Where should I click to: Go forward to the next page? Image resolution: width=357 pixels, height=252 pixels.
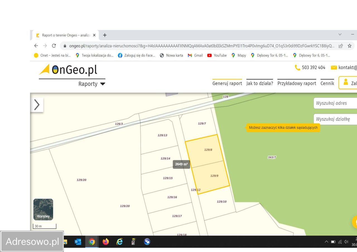[45, 46]
